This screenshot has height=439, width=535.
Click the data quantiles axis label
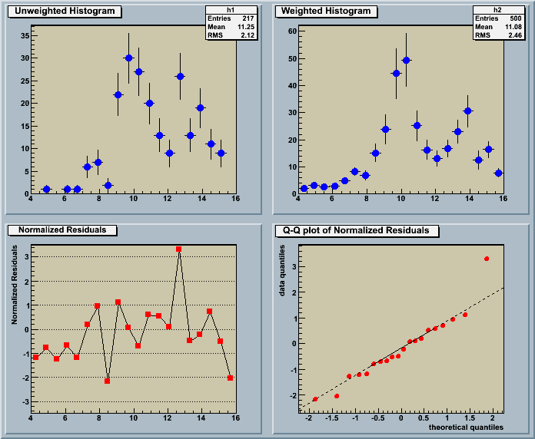point(282,271)
